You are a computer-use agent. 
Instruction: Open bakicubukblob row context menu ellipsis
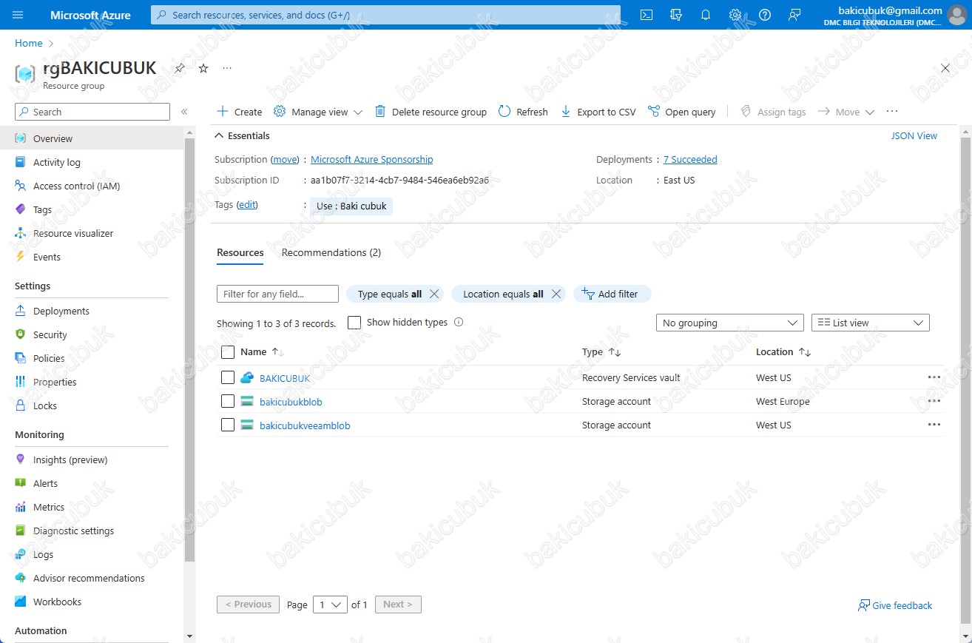click(x=934, y=401)
